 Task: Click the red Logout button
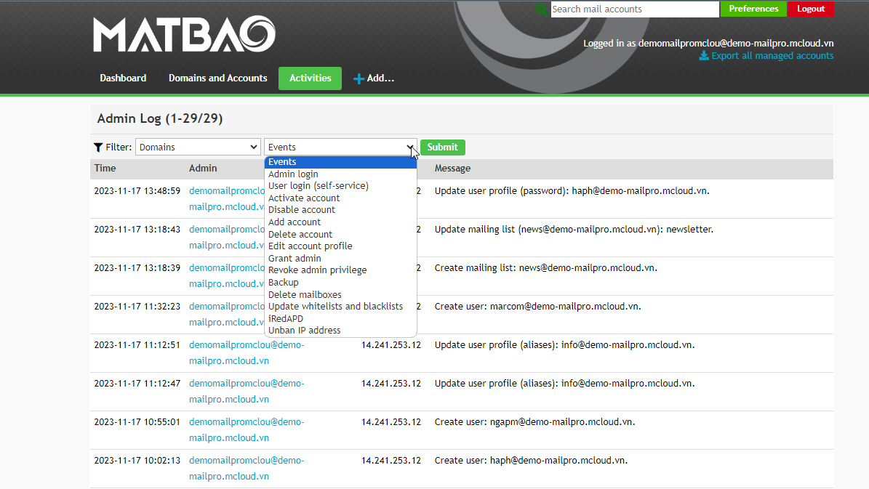pyautogui.click(x=810, y=9)
